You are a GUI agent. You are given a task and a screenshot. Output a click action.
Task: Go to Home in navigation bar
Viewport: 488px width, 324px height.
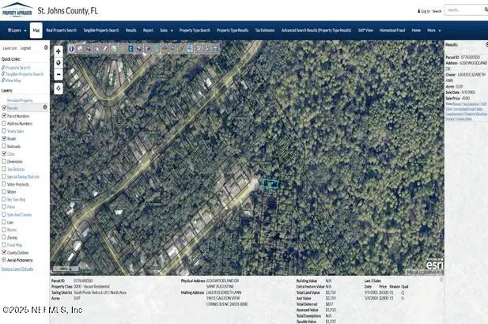coord(416,30)
